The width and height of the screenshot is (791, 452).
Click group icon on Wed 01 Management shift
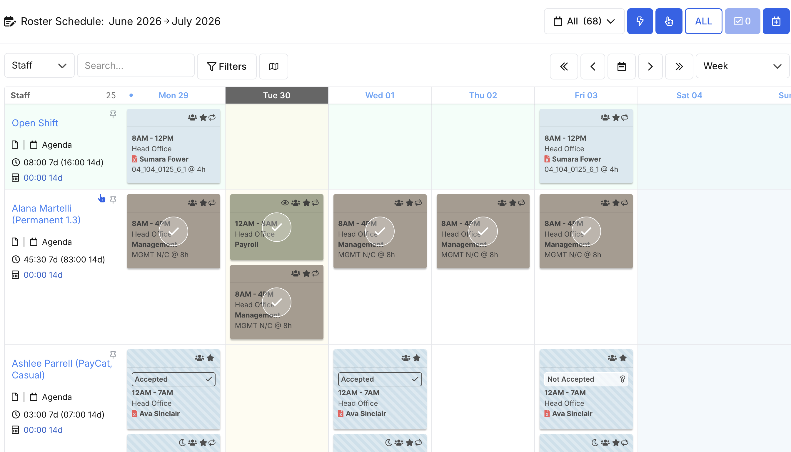click(399, 203)
